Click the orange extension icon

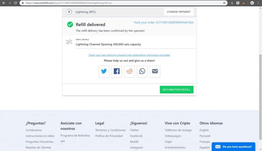244,3
